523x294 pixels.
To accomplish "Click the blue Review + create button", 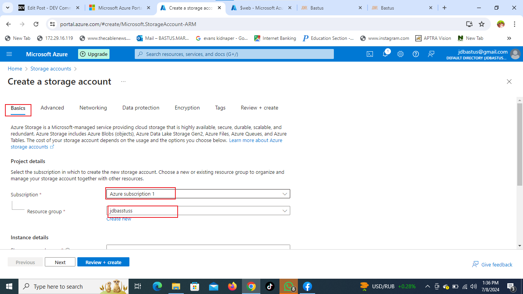I will [x=103, y=262].
